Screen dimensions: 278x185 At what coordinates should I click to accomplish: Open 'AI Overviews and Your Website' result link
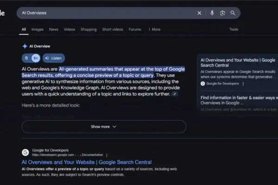pyautogui.click(x=87, y=162)
